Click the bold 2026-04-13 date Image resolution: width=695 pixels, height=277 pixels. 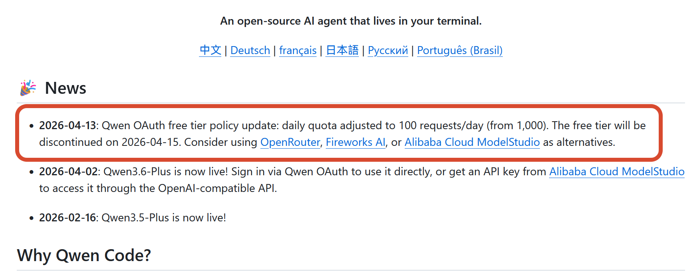point(67,126)
